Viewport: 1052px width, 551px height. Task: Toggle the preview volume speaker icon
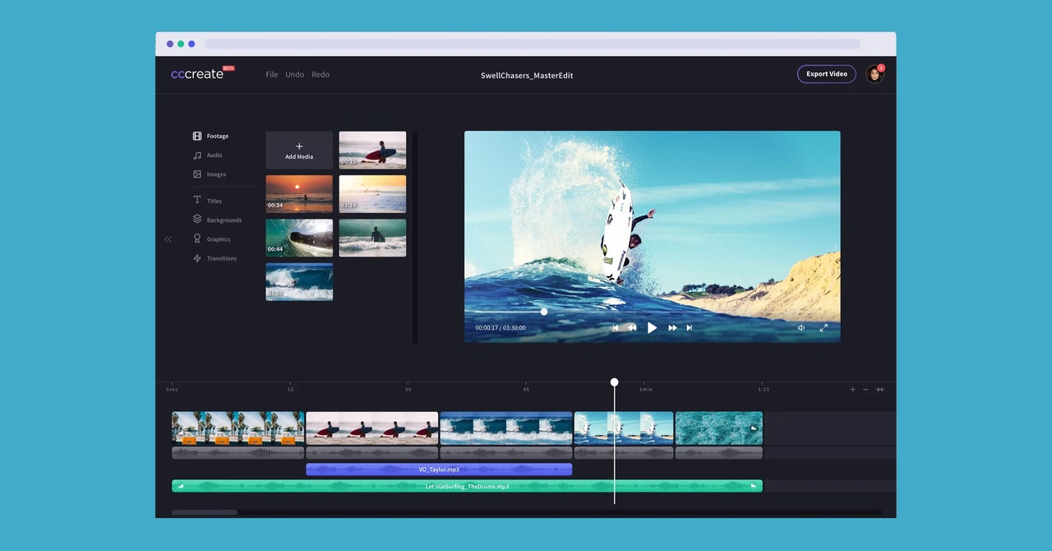tap(801, 327)
